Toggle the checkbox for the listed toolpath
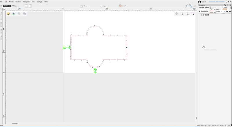Image resolution: width=232 pixels, height=127 pixels. tap(202, 15)
